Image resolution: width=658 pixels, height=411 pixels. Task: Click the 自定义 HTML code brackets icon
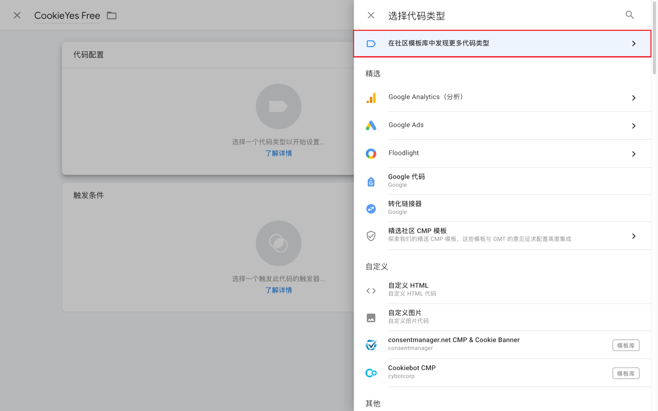371,291
